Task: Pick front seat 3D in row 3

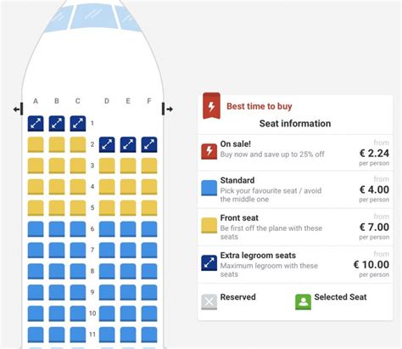Action: point(107,166)
